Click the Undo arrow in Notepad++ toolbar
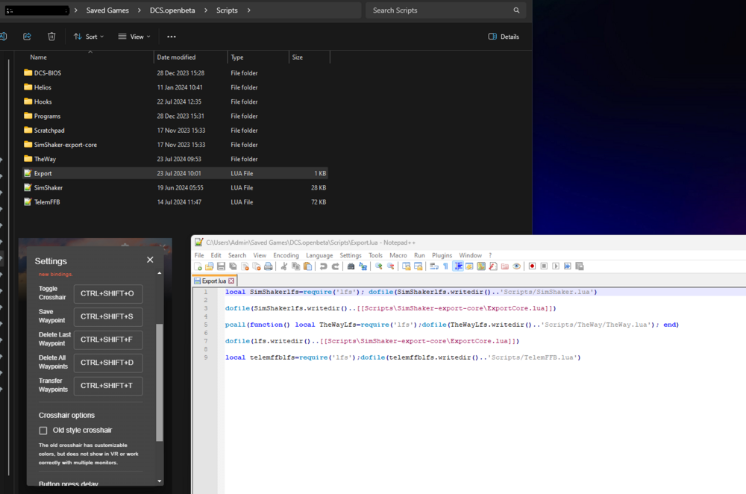 coord(324,266)
